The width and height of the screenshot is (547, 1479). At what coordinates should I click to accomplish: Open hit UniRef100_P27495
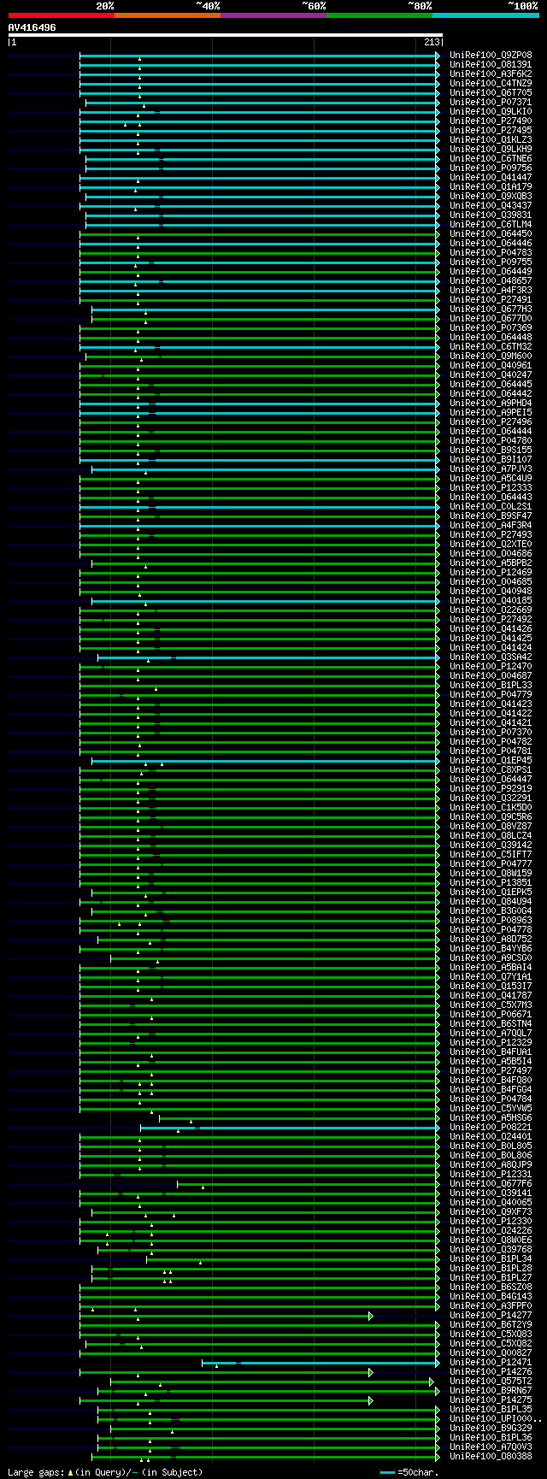pos(491,131)
